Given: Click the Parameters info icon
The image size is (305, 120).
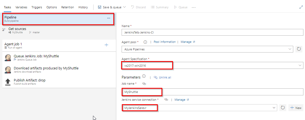Looking at the screenshot, I should (144, 76).
